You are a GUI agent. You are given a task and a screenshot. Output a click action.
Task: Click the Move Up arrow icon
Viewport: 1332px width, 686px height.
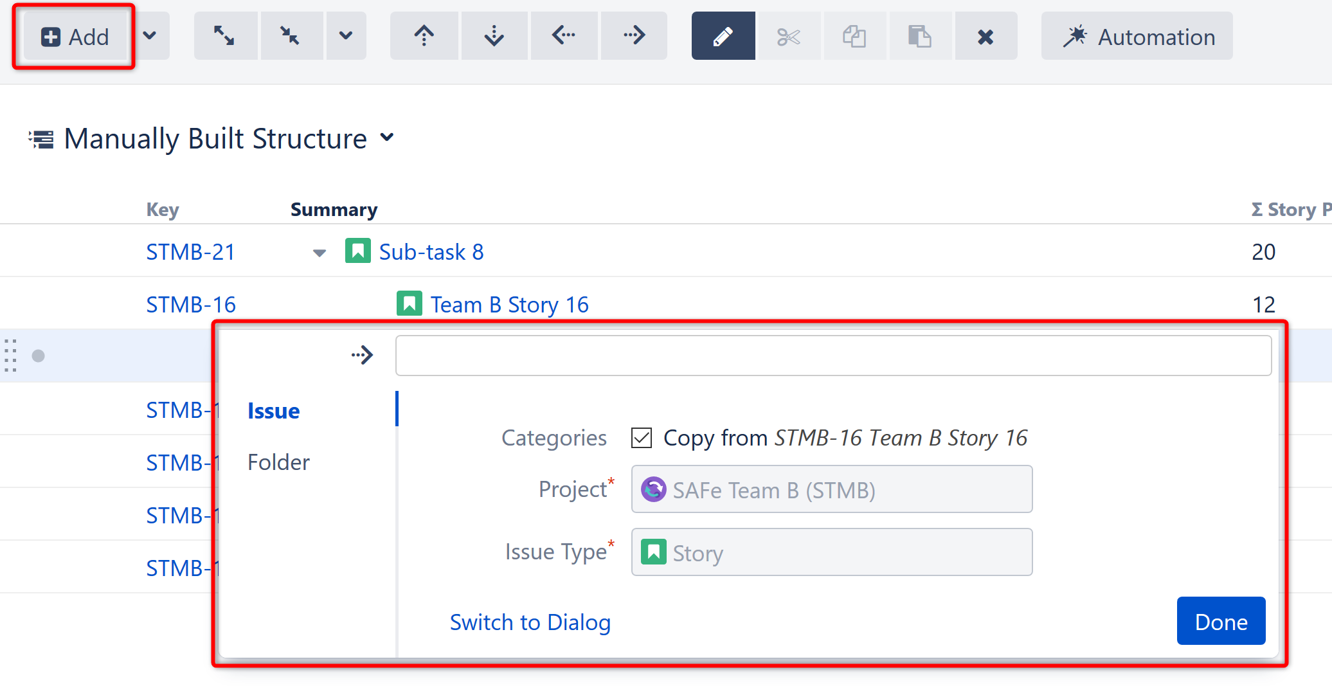click(x=424, y=36)
